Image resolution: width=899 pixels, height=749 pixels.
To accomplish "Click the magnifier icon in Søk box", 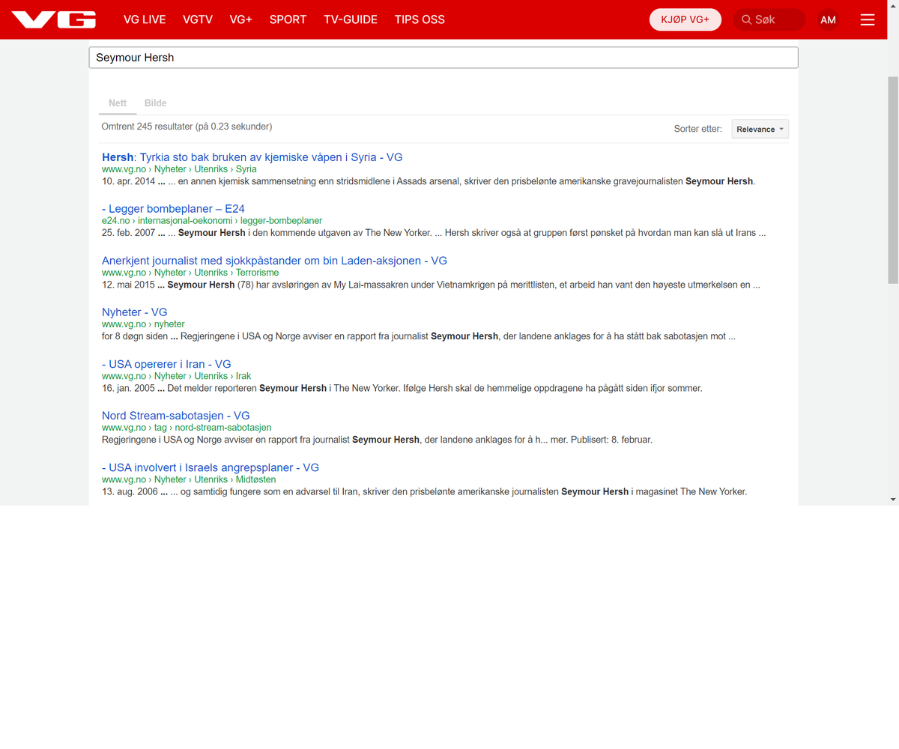I will coord(746,19).
